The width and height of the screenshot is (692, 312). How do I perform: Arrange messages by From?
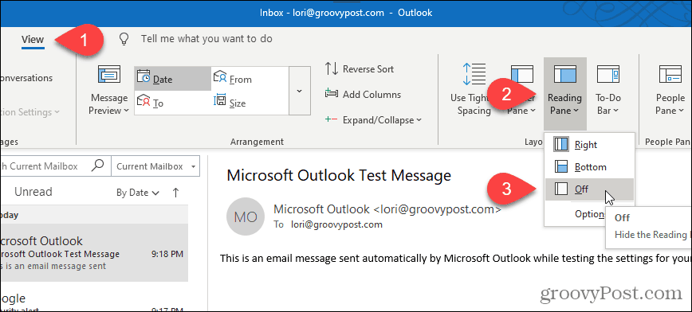point(250,79)
